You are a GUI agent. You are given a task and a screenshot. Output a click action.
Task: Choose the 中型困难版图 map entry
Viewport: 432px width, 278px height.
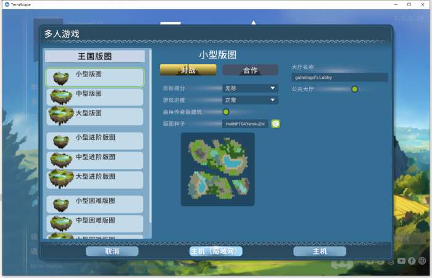click(x=95, y=224)
